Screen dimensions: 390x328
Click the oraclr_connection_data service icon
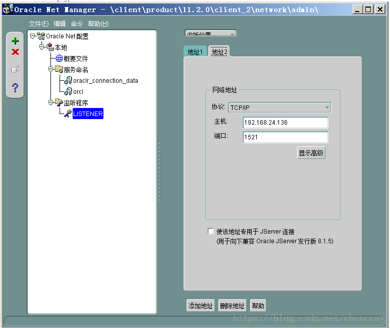[x=68, y=80]
